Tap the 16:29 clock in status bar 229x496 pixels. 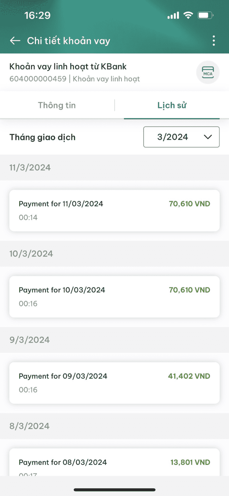(37, 15)
